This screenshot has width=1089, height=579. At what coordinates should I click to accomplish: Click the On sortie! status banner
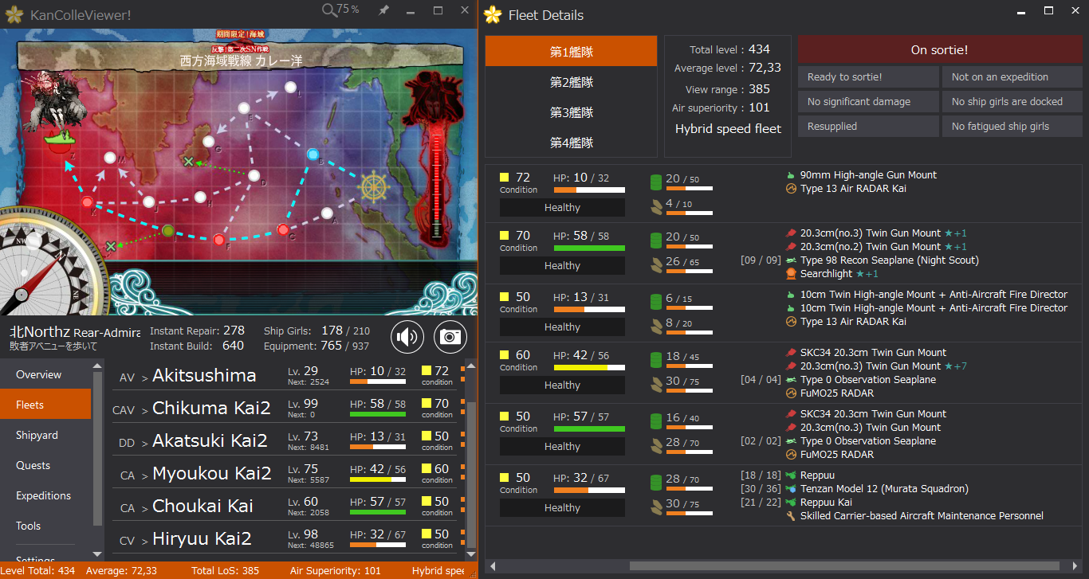939,49
